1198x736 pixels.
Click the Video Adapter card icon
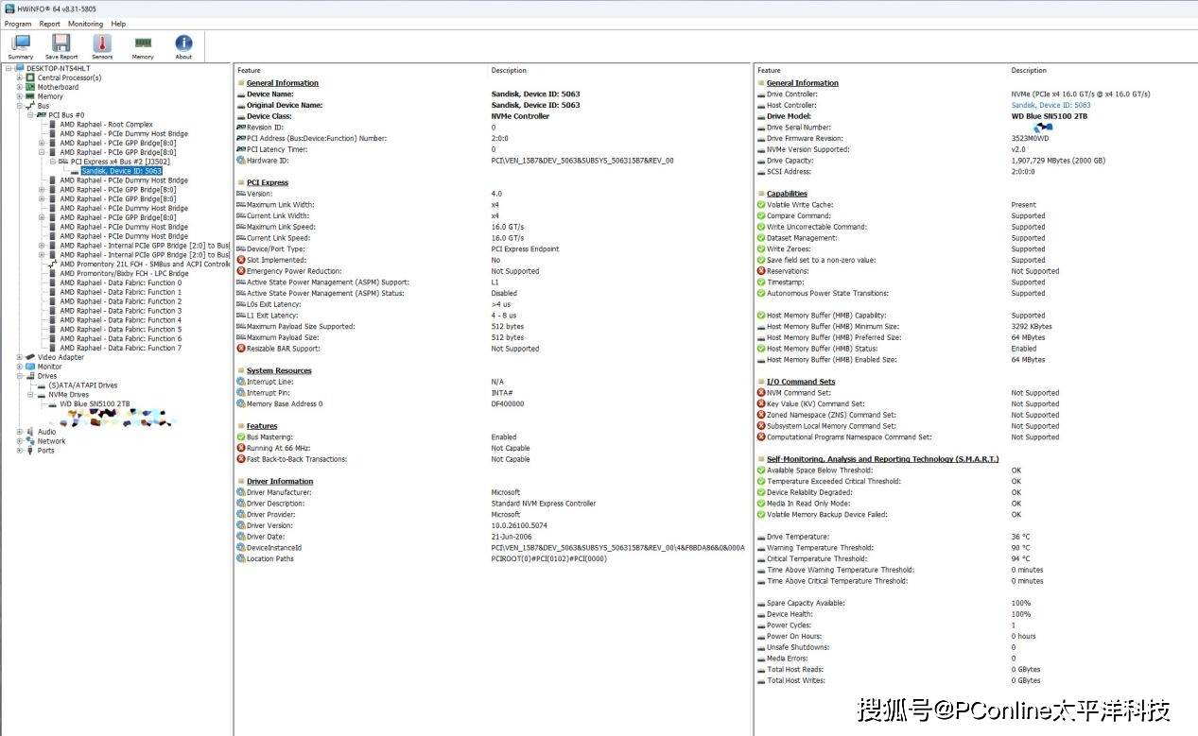pyautogui.click(x=30, y=357)
